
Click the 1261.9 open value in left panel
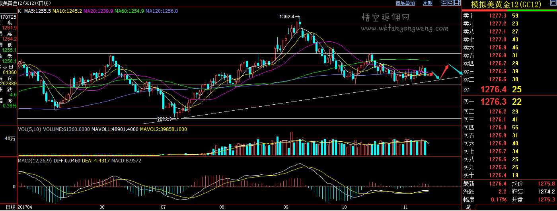10,28
